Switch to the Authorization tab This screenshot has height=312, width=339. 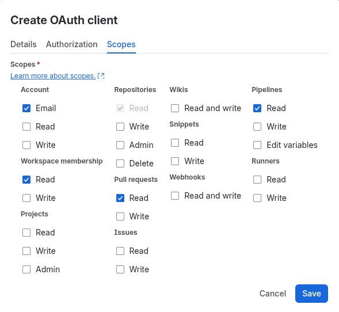(72, 44)
